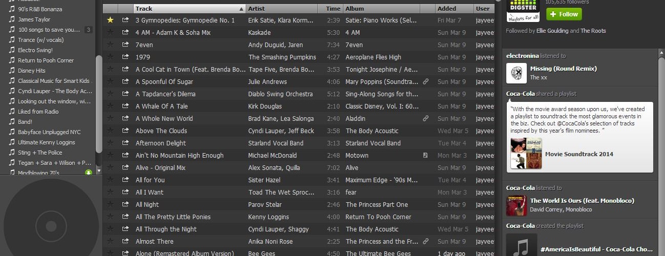Share the 7even track
665x256 pixels.
(125, 45)
